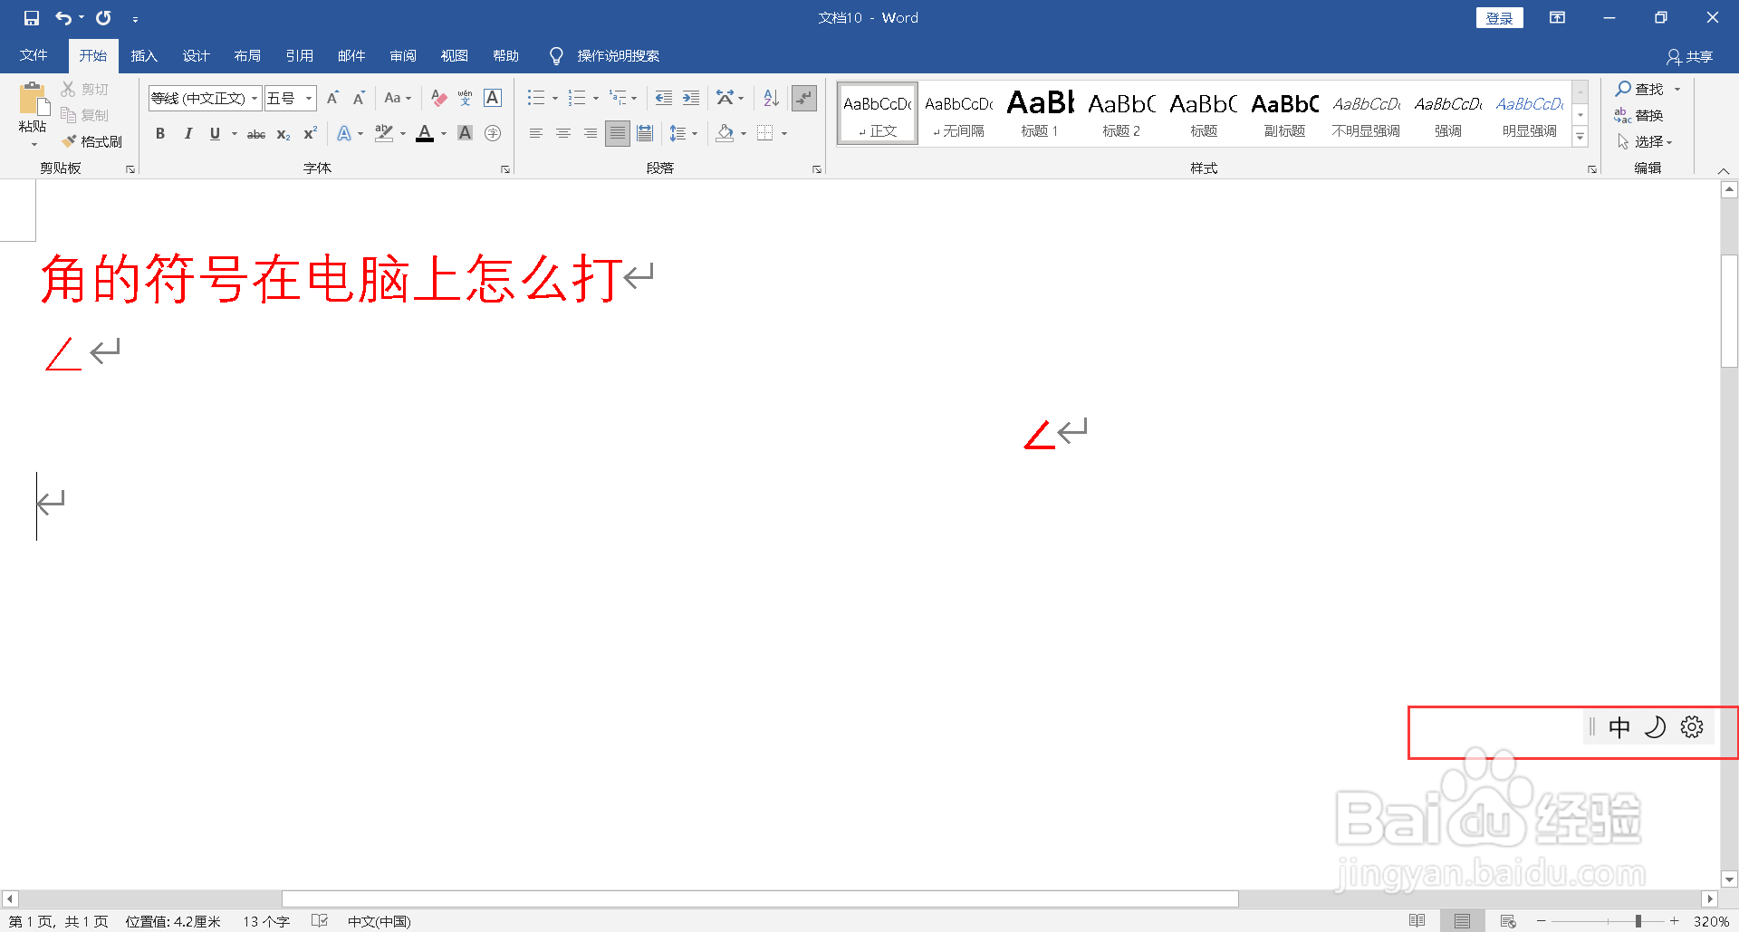Open the Replace 替换 tool
The width and height of the screenshot is (1739, 932).
1639,115
